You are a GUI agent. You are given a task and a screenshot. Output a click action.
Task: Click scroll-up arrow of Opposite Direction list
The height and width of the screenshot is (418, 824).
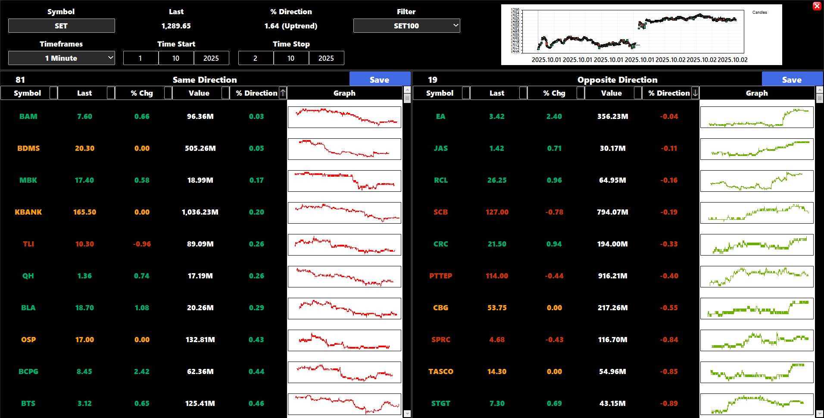tap(819, 90)
